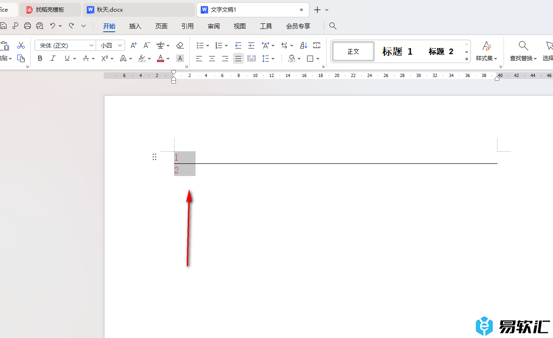Click the search magnifier in menu bar

tap(333, 26)
